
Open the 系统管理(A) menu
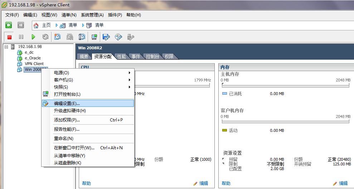click(x=92, y=15)
